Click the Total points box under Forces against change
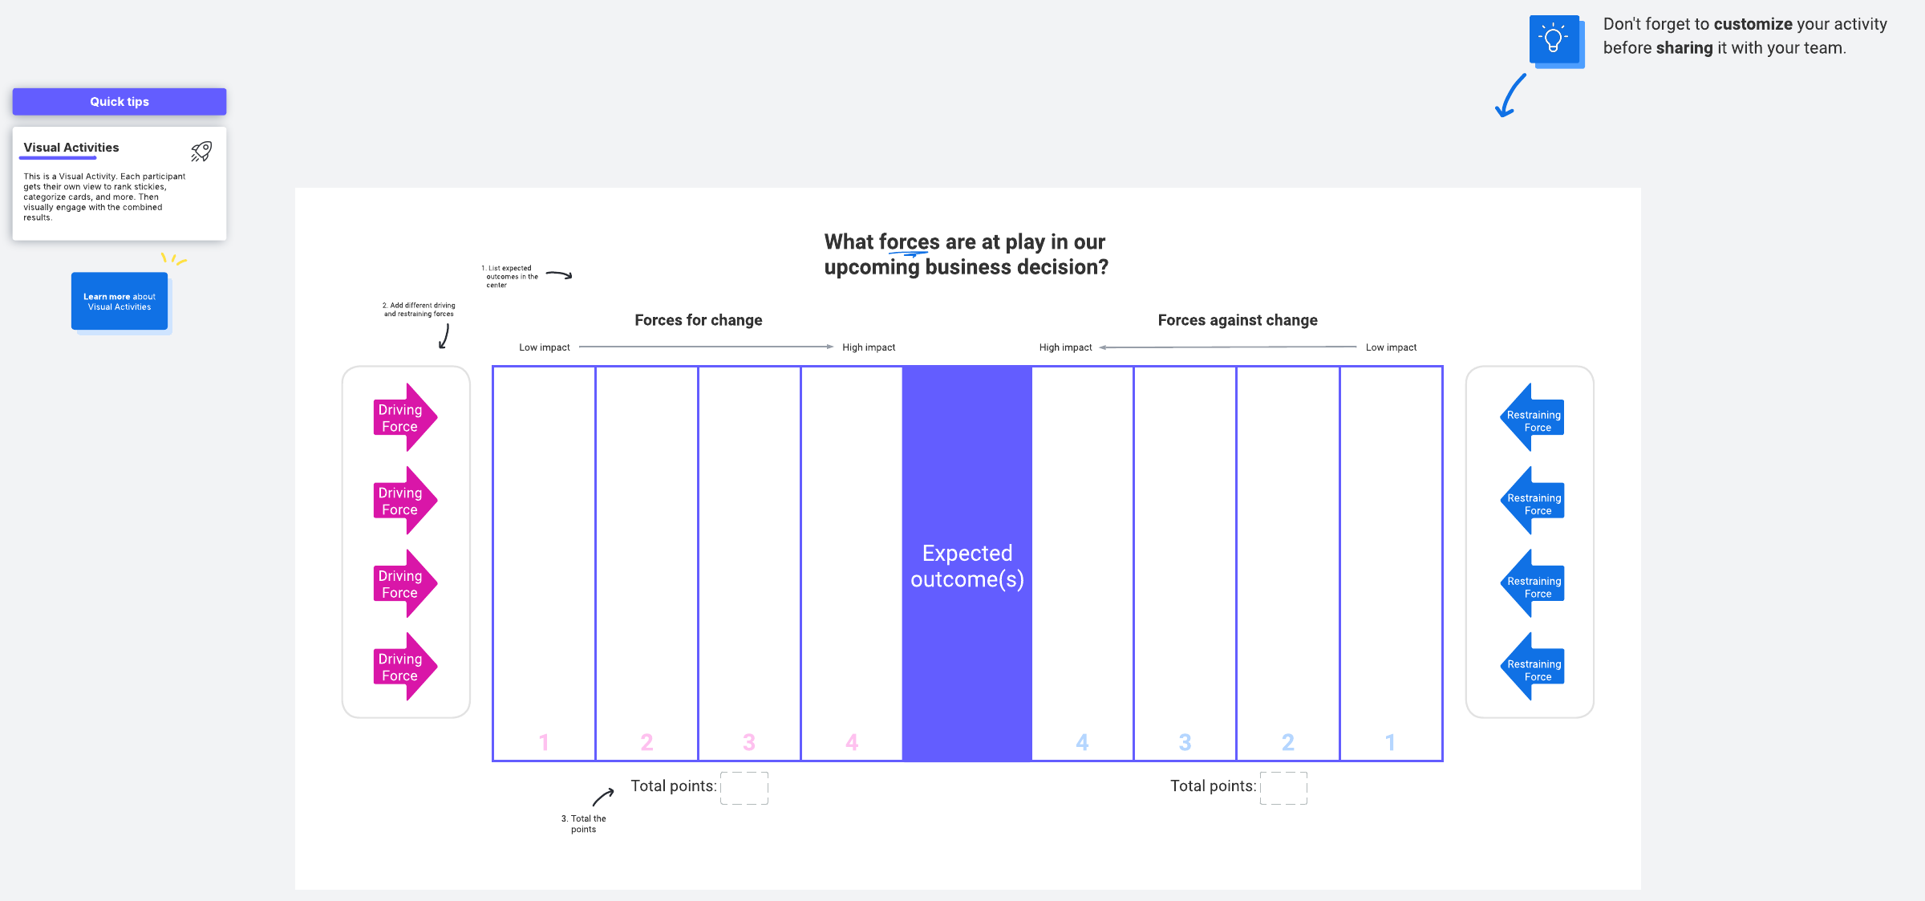This screenshot has height=901, width=1925. (1283, 788)
